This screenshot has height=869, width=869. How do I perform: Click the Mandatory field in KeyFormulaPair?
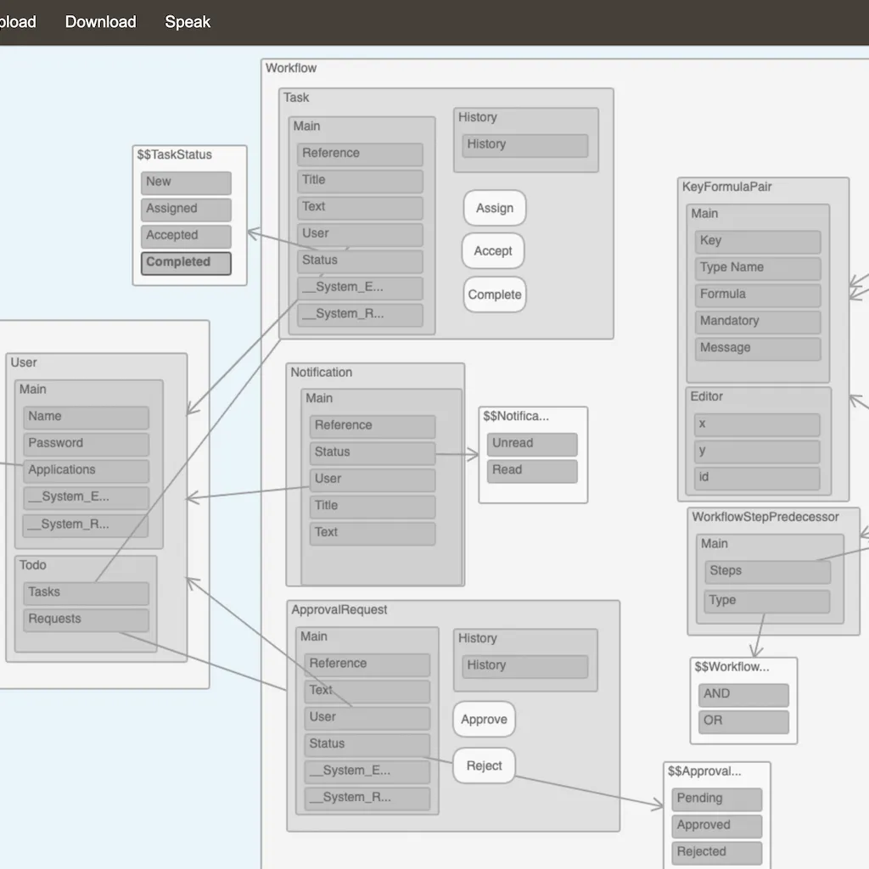757,322
